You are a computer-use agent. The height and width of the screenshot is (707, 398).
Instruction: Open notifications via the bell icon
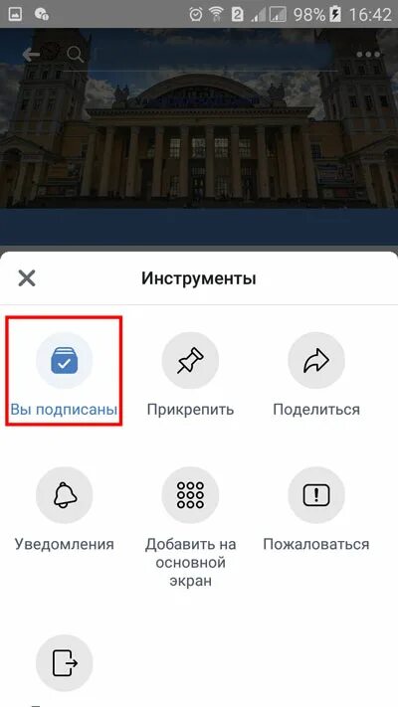(x=64, y=495)
